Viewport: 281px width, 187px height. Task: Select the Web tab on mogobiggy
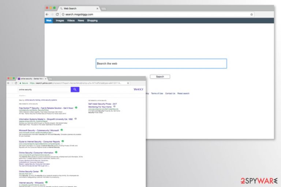49,20
